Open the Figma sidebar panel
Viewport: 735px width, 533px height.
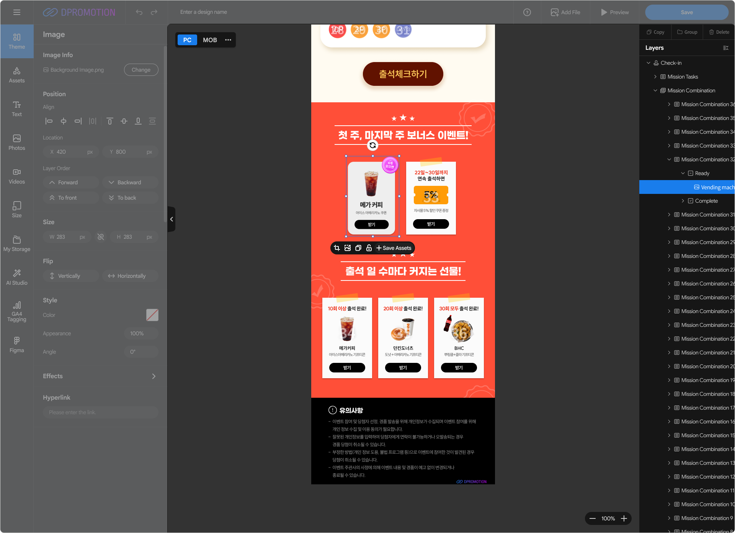pos(17,345)
